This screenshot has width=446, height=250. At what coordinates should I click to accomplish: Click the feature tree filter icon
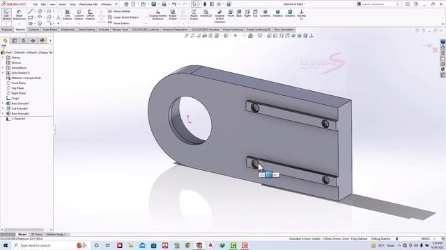(3, 47)
